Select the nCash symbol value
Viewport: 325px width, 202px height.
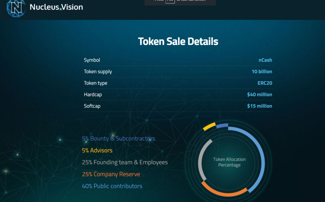coord(265,60)
